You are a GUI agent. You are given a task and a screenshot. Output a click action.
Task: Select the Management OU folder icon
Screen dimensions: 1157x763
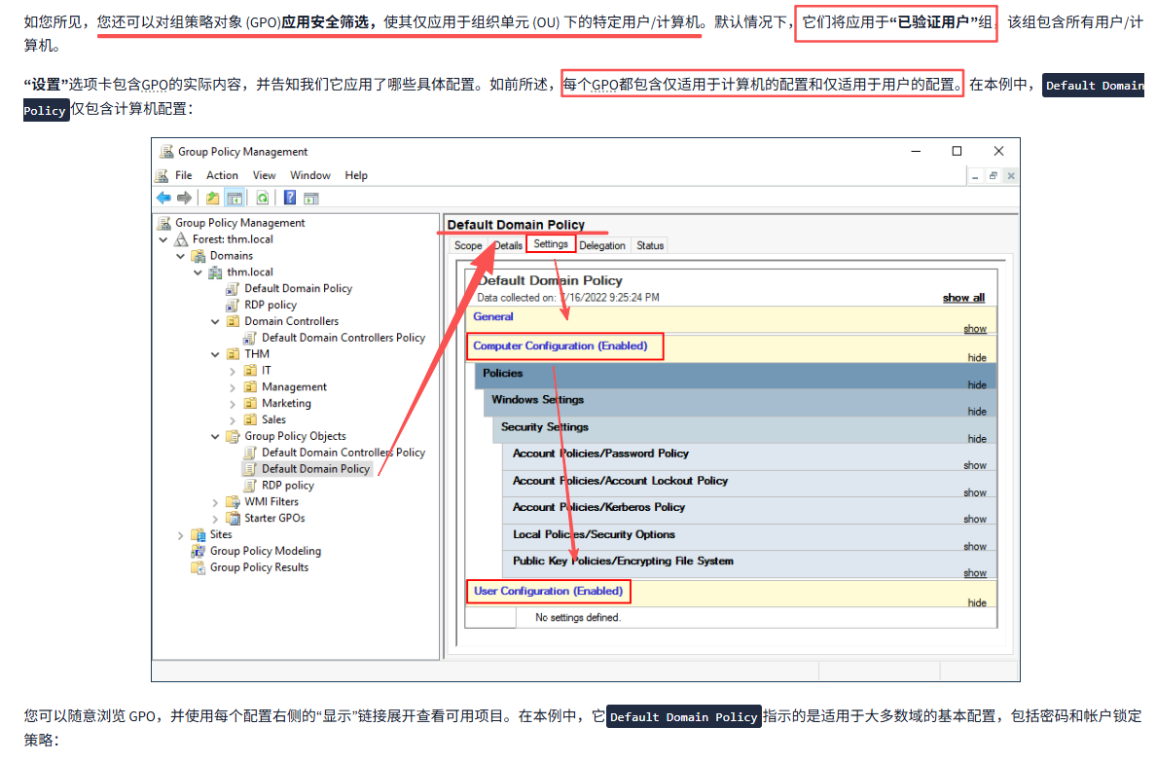tap(250, 386)
